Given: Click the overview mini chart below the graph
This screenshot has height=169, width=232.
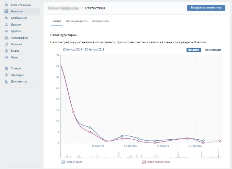Looking at the screenshot, I should click(142, 154).
